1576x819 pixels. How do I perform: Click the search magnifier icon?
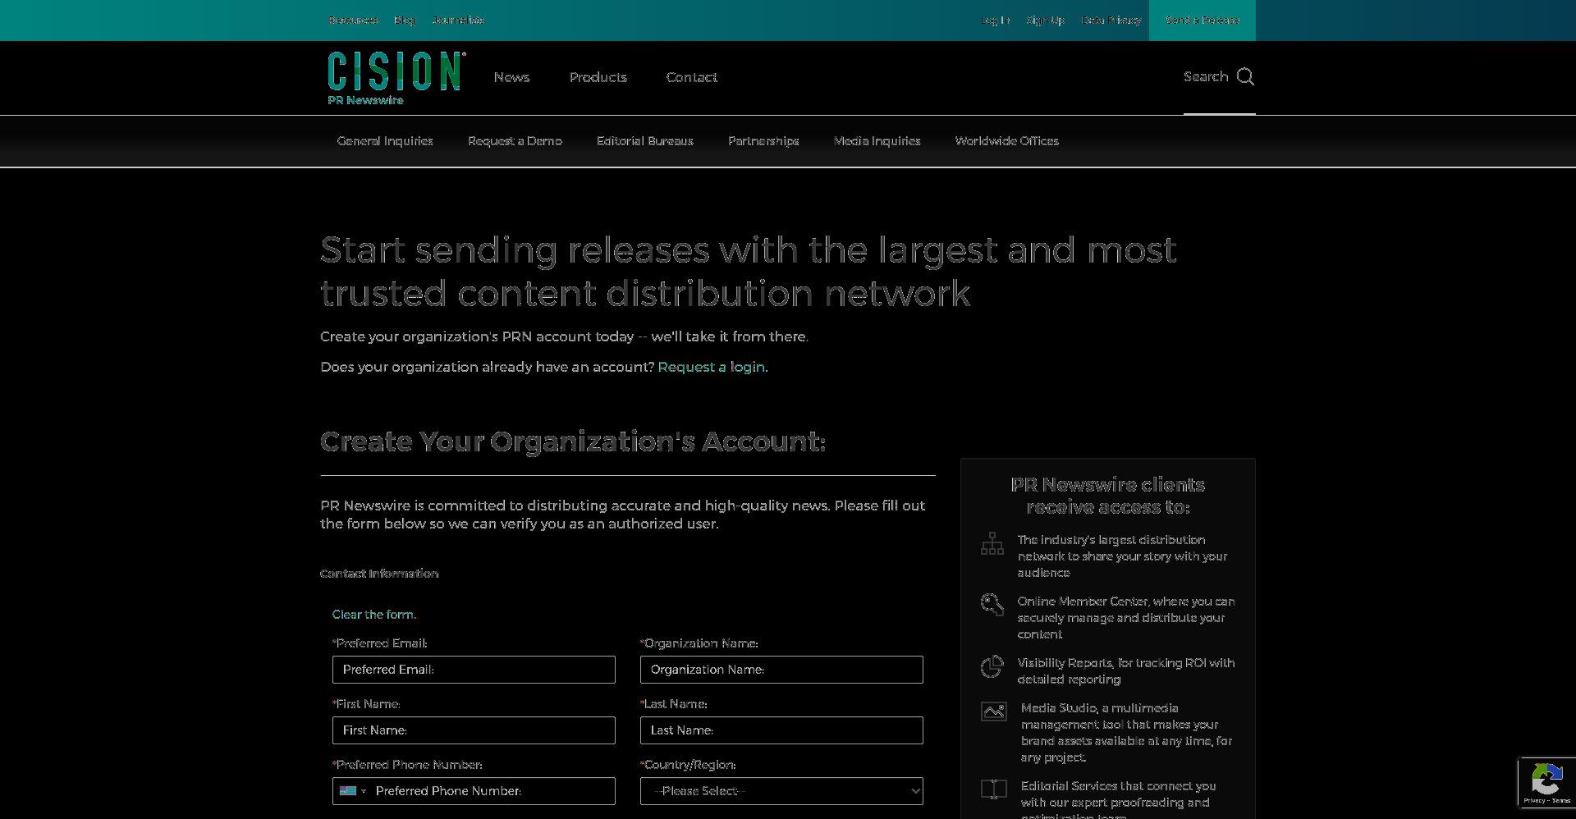click(x=1245, y=76)
